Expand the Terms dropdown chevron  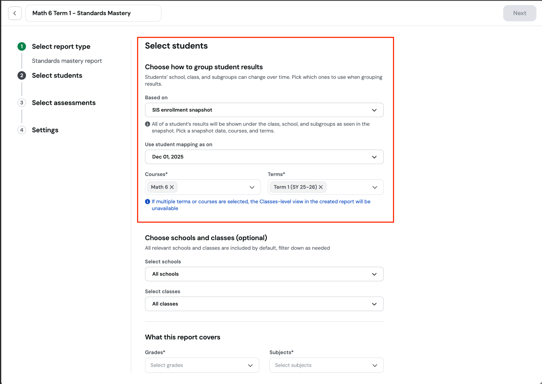[375, 187]
